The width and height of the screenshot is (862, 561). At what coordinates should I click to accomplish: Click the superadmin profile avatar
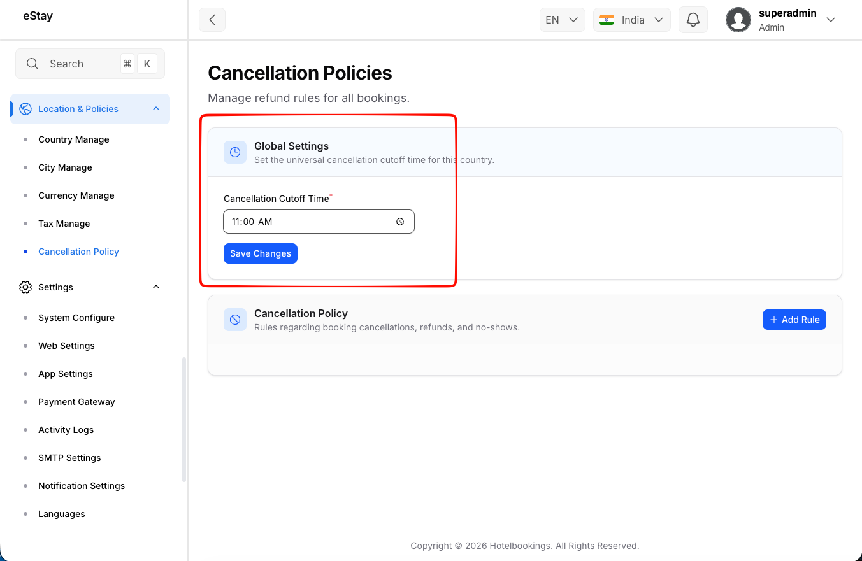(738, 20)
